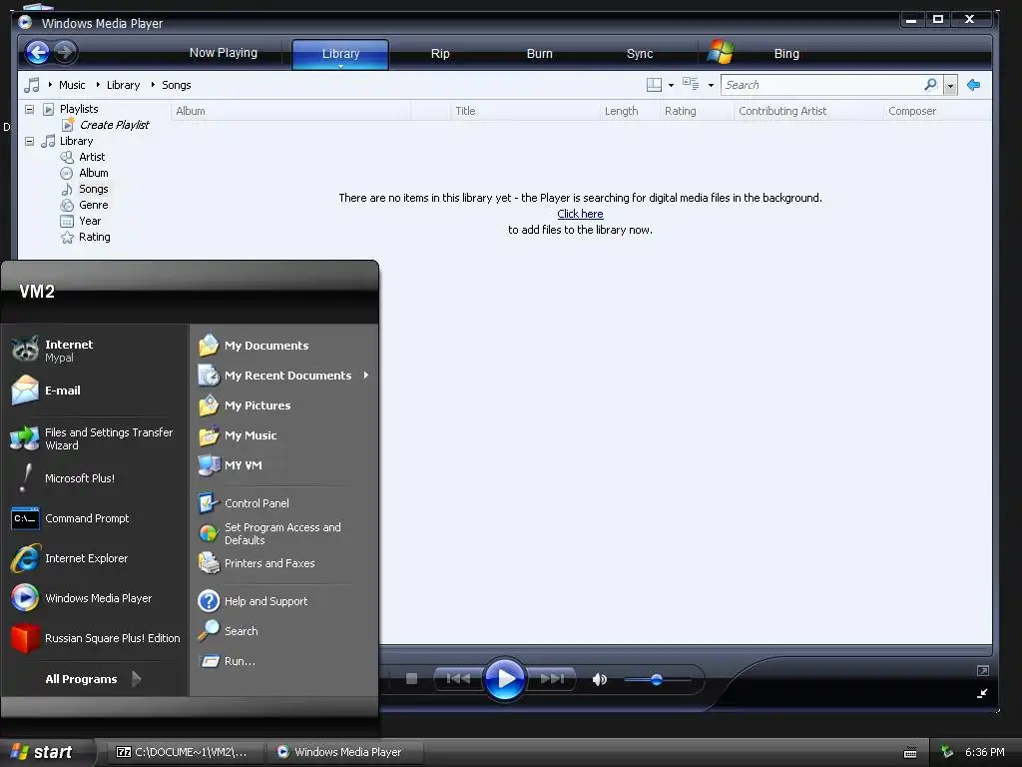Open the view options dropdown arrow

click(711, 86)
